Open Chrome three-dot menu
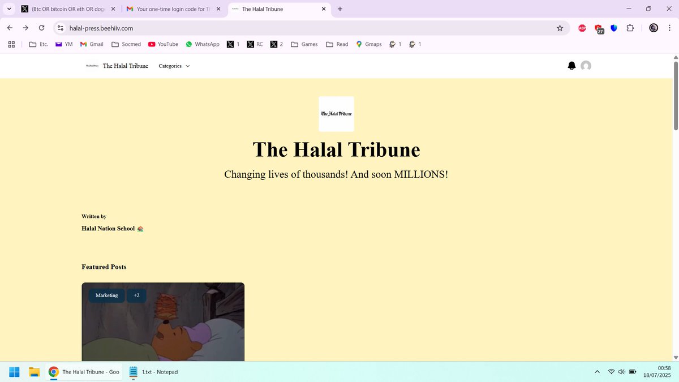The height and width of the screenshot is (382, 679). [x=669, y=28]
